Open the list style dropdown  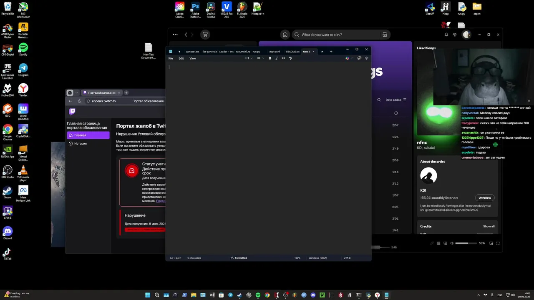[260, 58]
